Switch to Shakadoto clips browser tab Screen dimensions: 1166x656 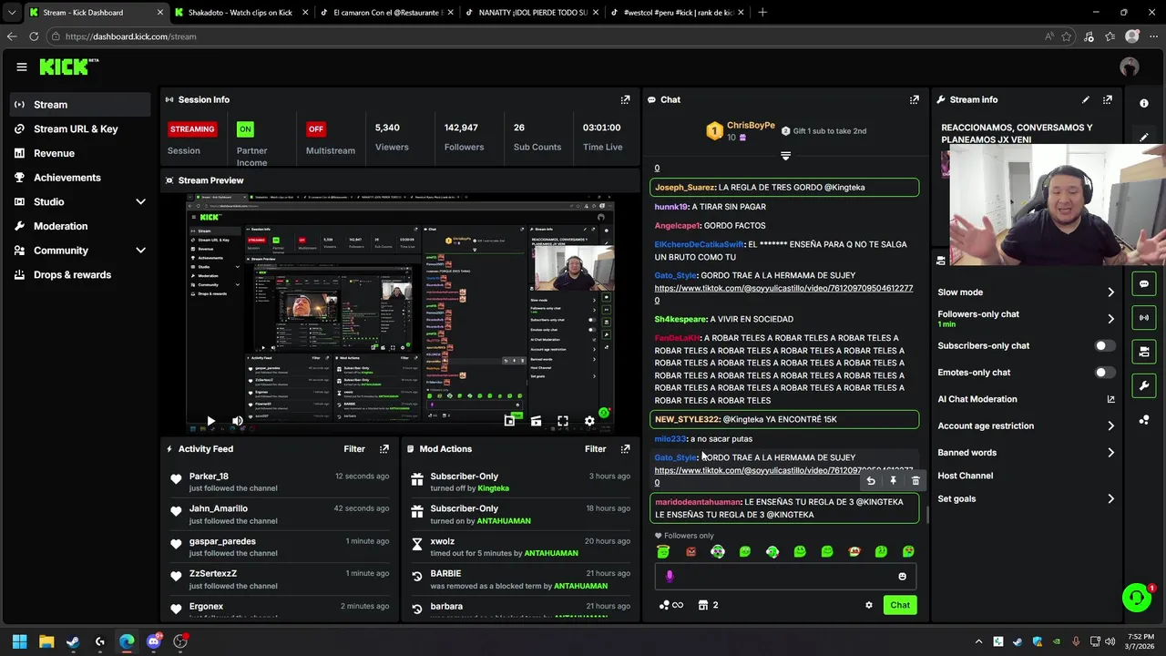click(240, 13)
